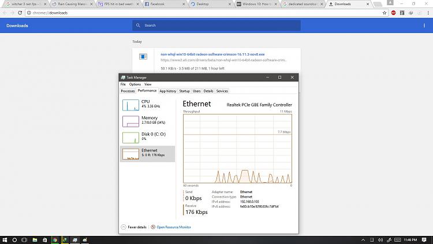The width and height of the screenshot is (433, 244).
Task: Select Disk 0 (C: O:) in performance sidebar
Action: tap(147, 137)
